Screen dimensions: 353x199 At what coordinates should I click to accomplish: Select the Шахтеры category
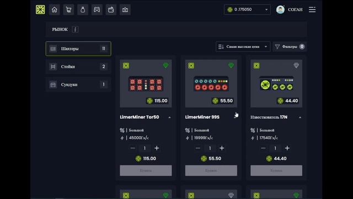pyautogui.click(x=78, y=49)
